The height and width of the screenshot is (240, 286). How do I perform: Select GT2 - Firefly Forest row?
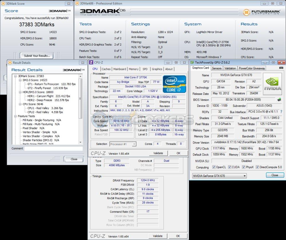pos(47,88)
